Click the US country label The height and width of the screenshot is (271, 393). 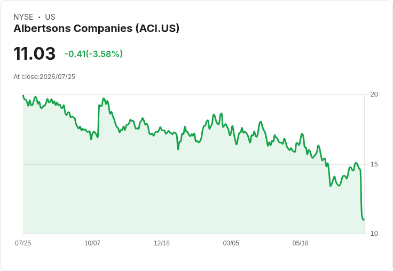click(50, 17)
